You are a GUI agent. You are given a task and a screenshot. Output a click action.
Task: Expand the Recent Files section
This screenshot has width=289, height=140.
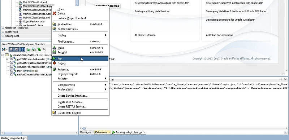[x=3, y=32]
